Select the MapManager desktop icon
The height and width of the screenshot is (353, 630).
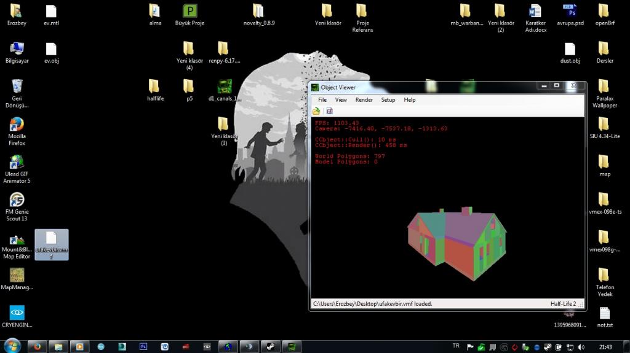(17, 279)
